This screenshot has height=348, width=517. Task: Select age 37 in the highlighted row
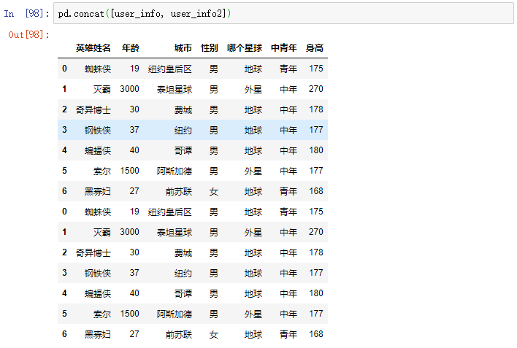coord(134,130)
